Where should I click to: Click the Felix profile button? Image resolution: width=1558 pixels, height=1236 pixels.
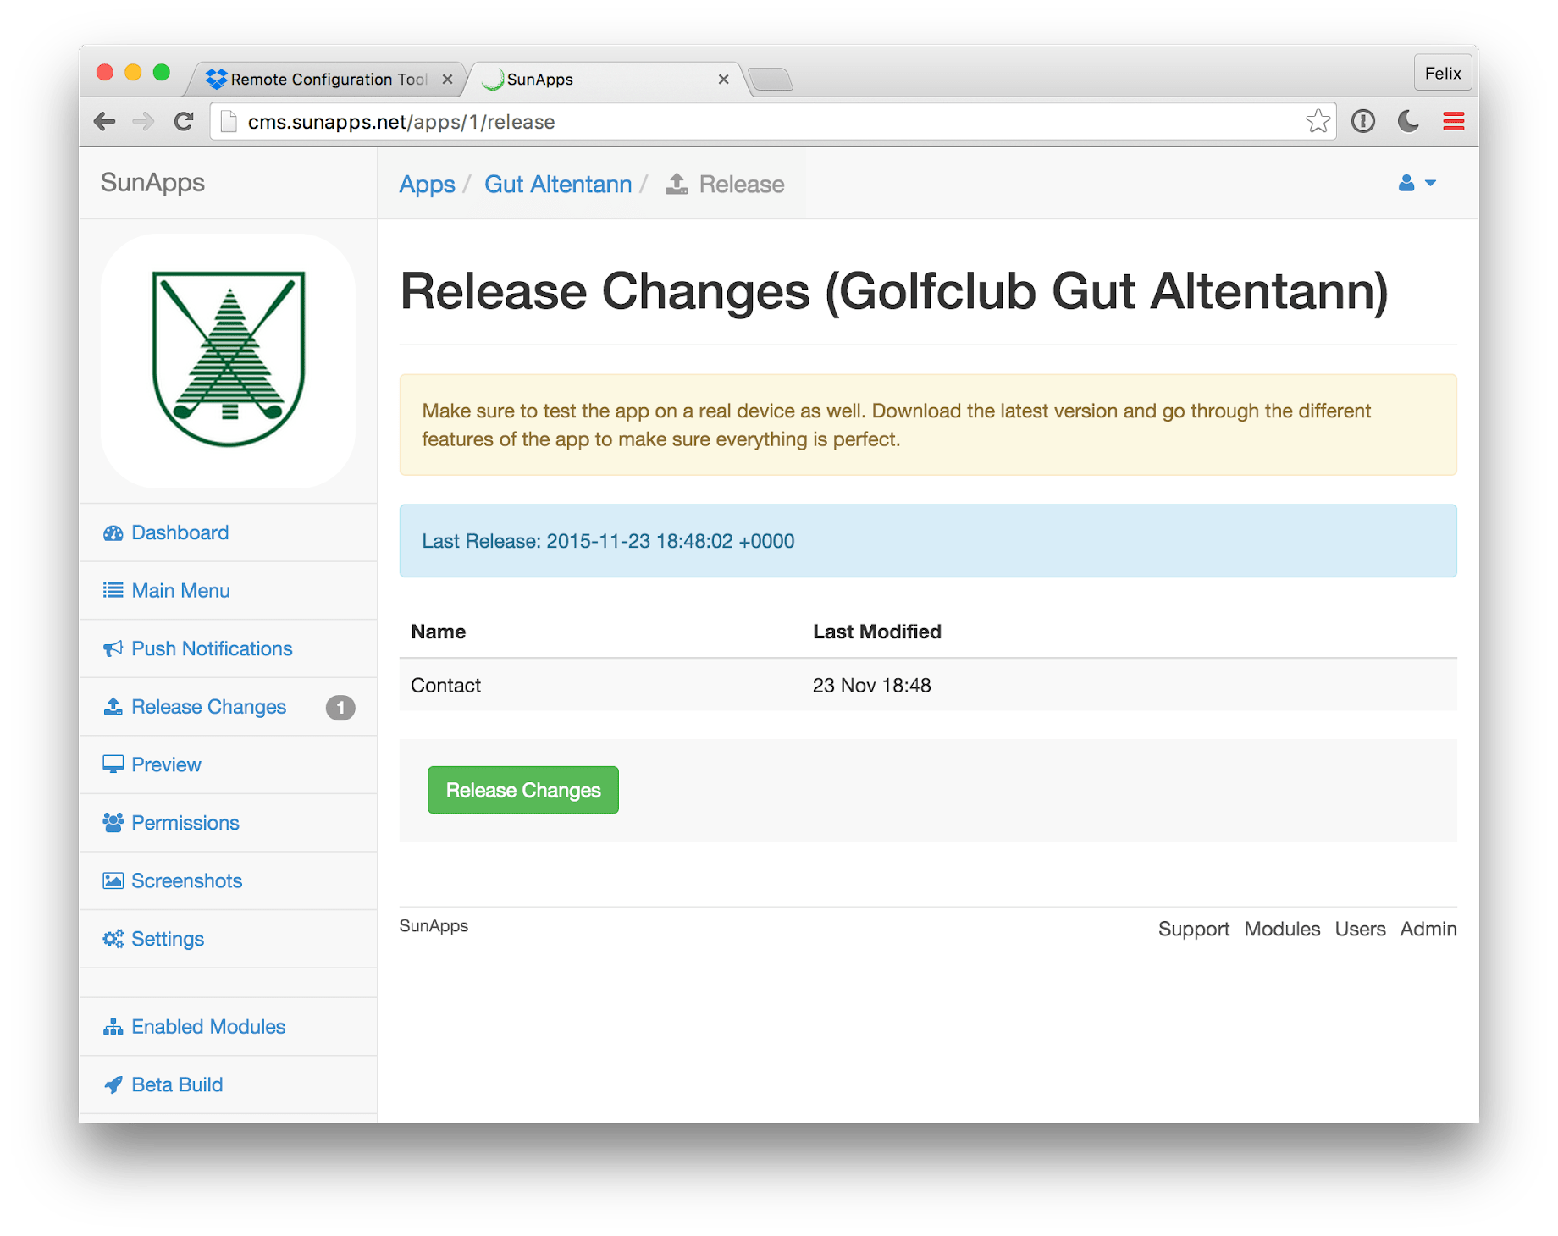point(1443,73)
